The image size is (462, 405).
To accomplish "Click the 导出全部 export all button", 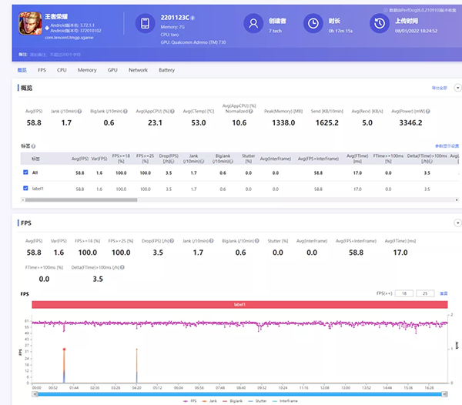I will [x=439, y=89].
